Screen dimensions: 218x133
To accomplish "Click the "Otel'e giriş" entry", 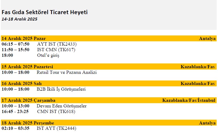I will coord(48,55).
